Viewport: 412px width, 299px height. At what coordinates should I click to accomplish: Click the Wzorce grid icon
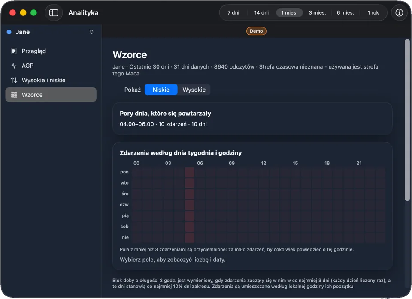pos(14,95)
